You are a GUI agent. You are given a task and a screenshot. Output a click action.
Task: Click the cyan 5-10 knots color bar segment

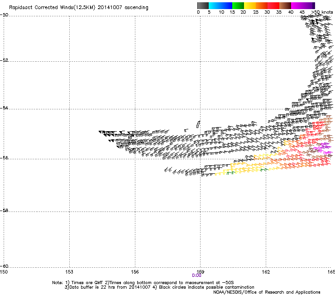tap(215, 5)
